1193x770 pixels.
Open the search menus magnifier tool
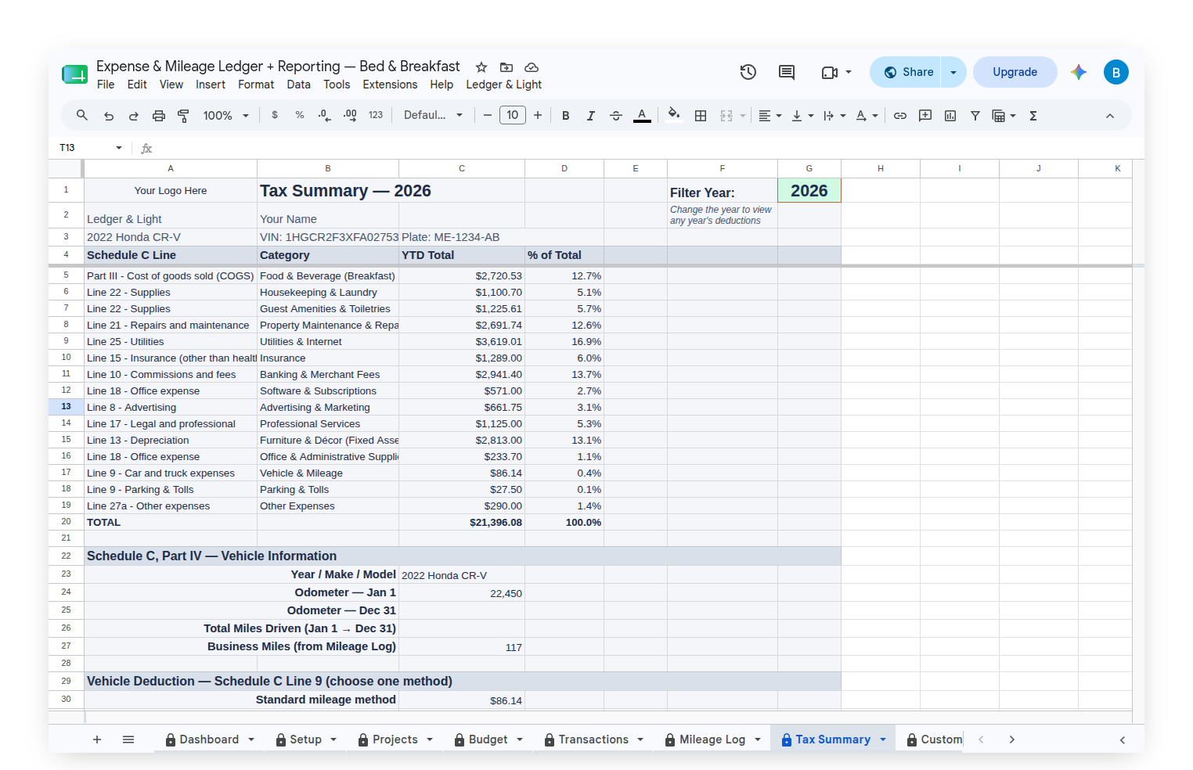[x=81, y=116]
